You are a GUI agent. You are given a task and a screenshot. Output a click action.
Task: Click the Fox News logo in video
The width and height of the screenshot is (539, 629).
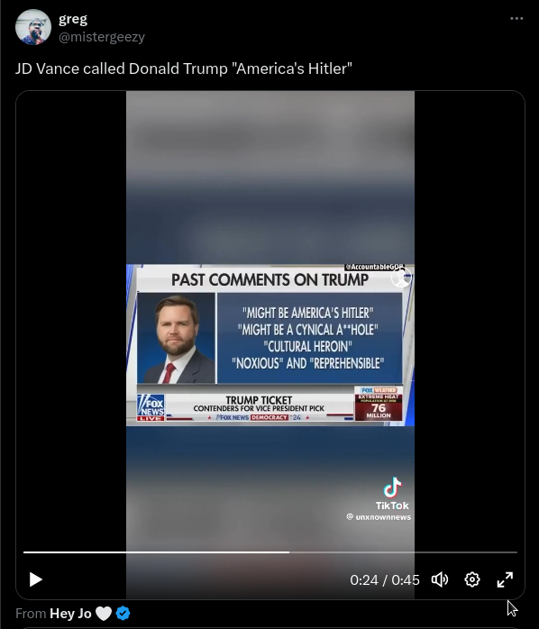151,406
